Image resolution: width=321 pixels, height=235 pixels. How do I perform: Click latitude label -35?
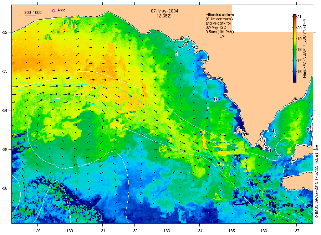pyautogui.click(x=4, y=150)
